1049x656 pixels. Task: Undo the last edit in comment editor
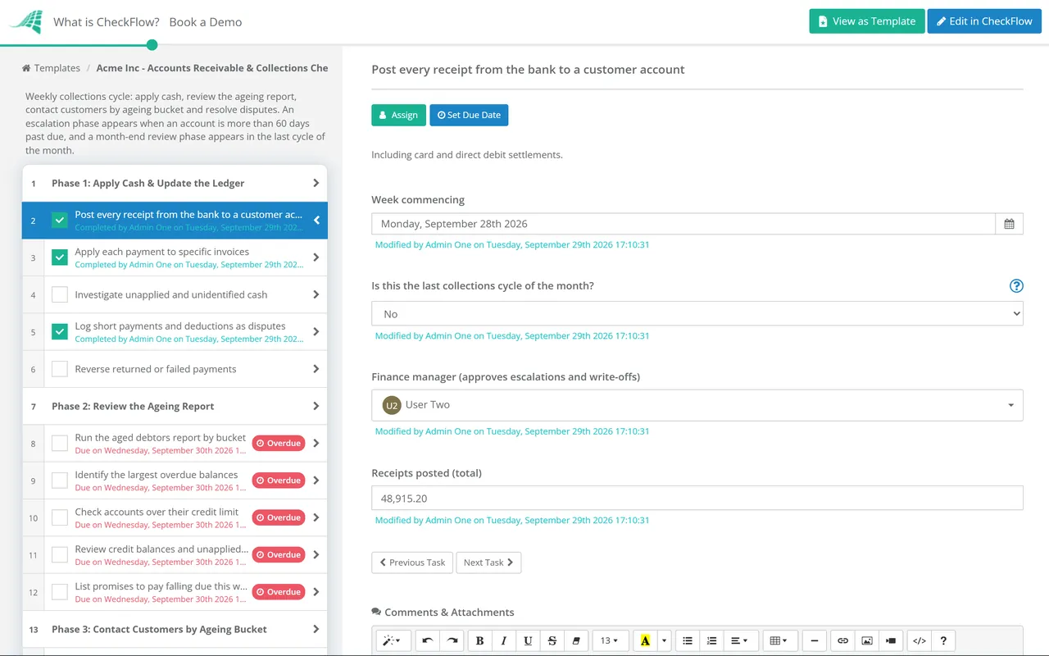tap(428, 641)
